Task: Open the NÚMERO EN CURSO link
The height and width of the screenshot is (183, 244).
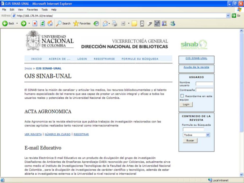Action: pyautogui.click(x=58, y=134)
